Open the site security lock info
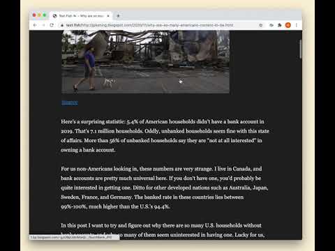Viewport: 335px width, 251px height. 62,25
